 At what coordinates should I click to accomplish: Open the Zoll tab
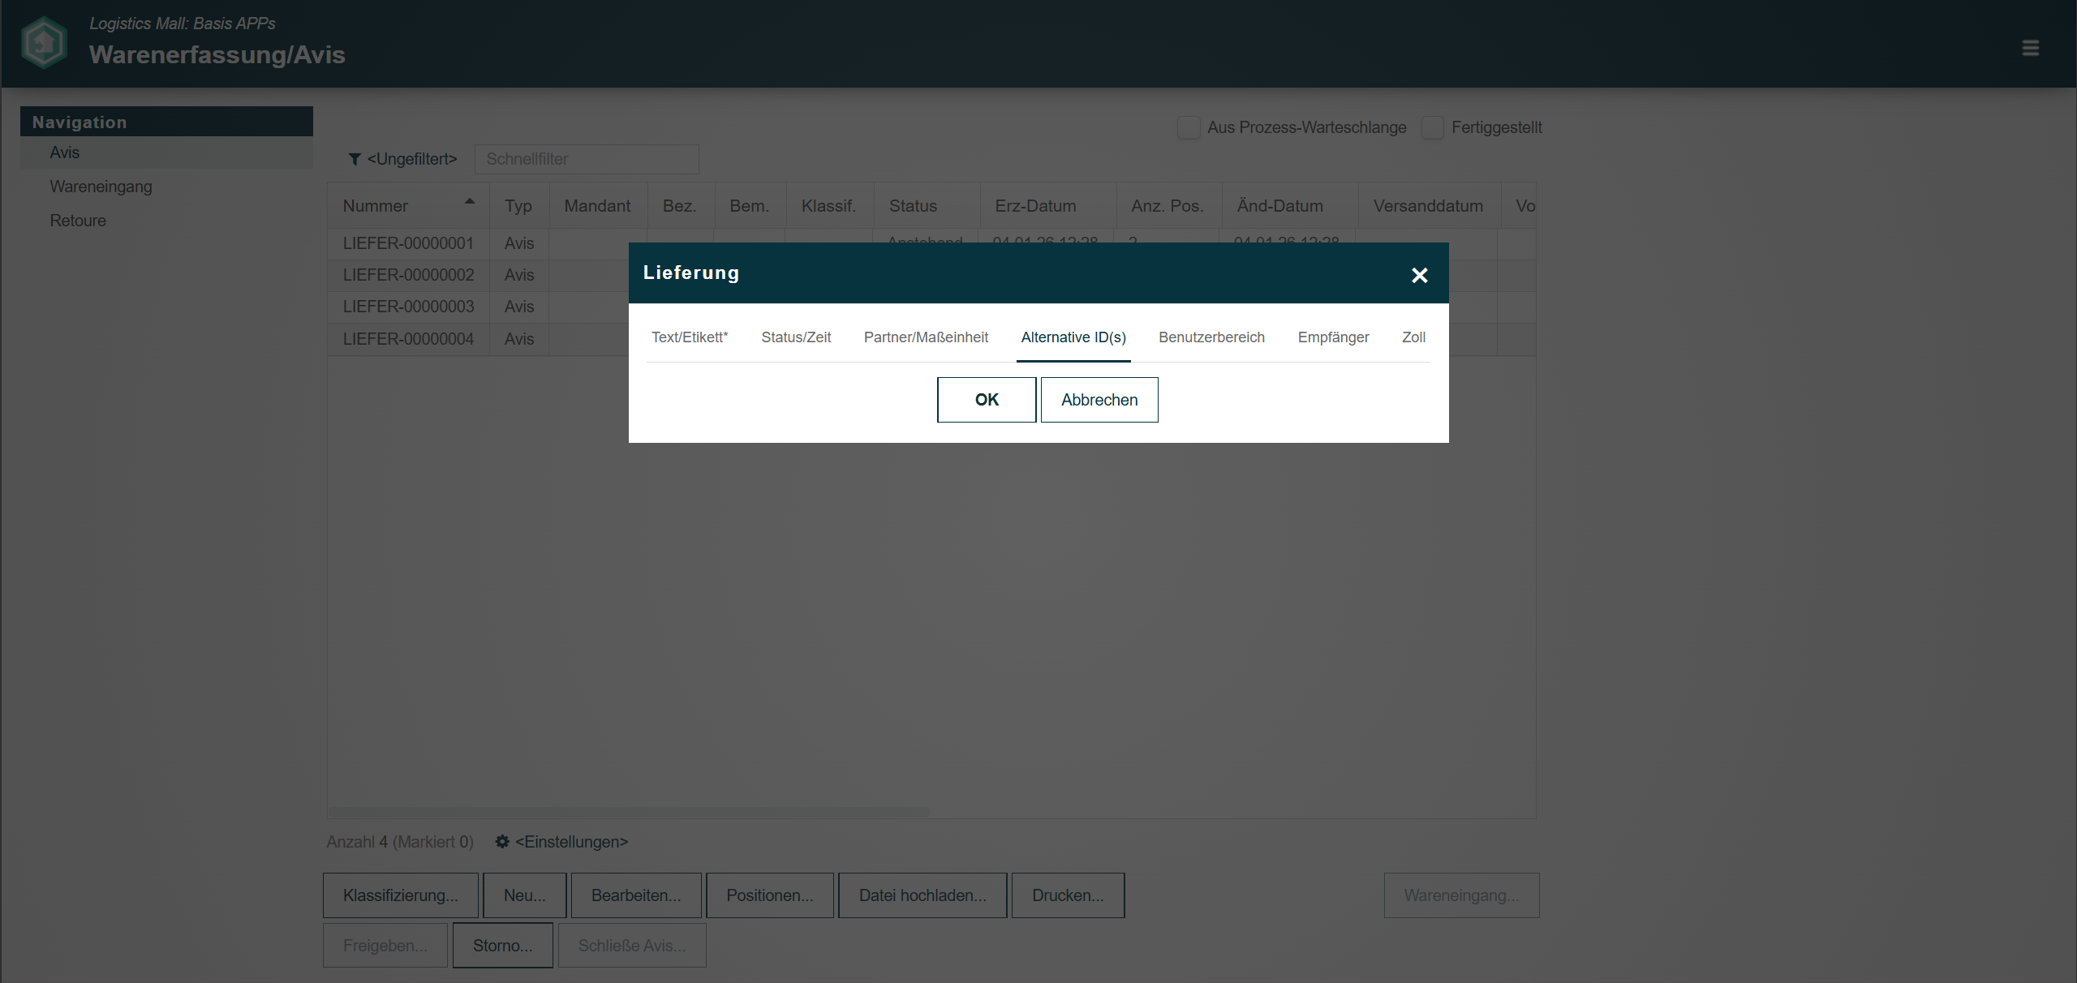click(x=1413, y=337)
